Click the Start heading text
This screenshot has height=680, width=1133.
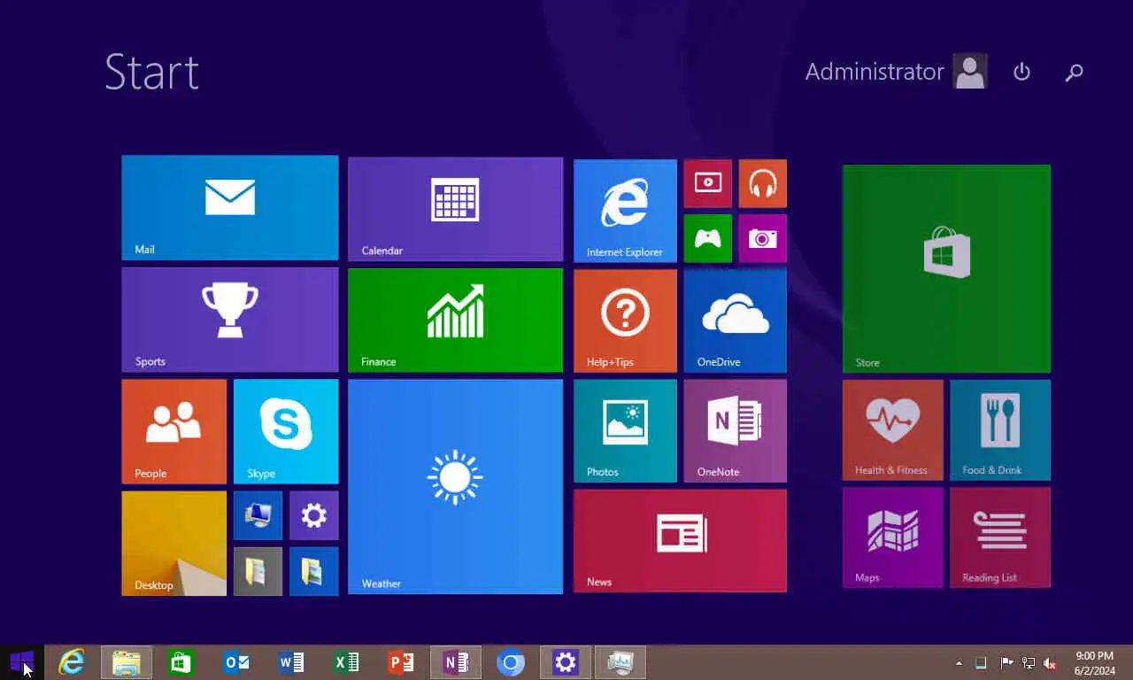tap(151, 72)
